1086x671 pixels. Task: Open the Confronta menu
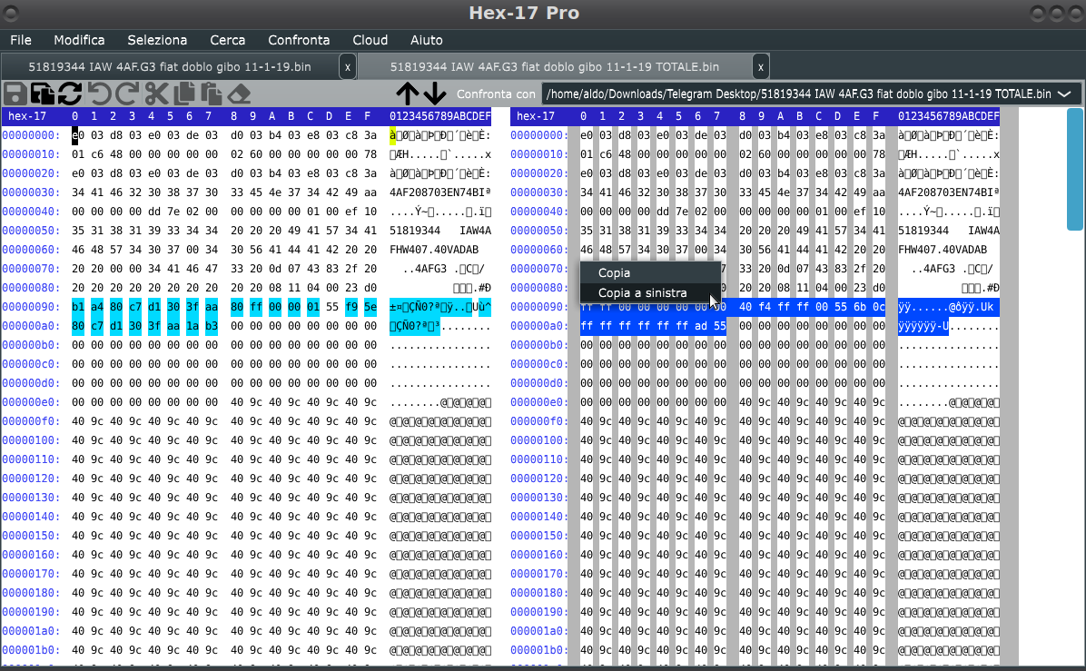pyautogui.click(x=299, y=40)
